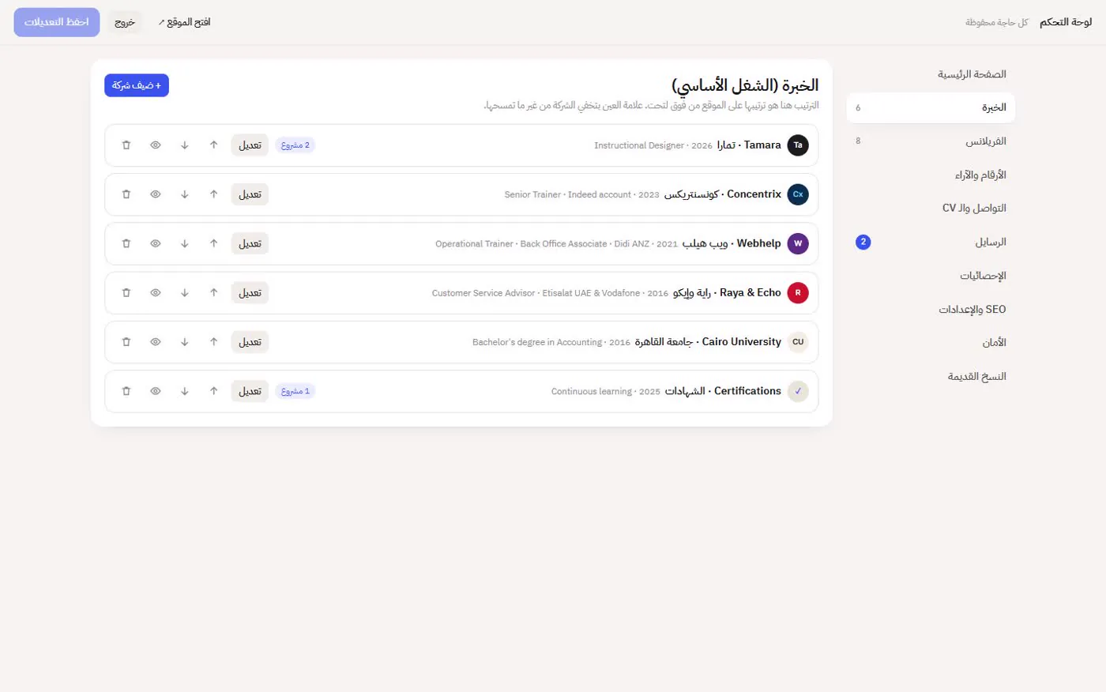Screen dimensions: 1106x692
Task: Move Raya & Echo entry up
Action: pyautogui.click(x=214, y=293)
